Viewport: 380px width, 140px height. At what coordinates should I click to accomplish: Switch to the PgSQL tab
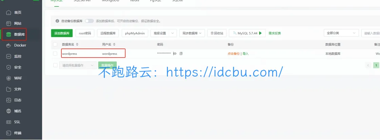(x=156, y=1)
